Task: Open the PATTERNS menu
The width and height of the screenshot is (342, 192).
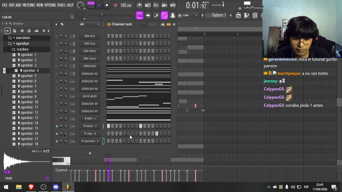Action: pyautogui.click(x=29, y=5)
